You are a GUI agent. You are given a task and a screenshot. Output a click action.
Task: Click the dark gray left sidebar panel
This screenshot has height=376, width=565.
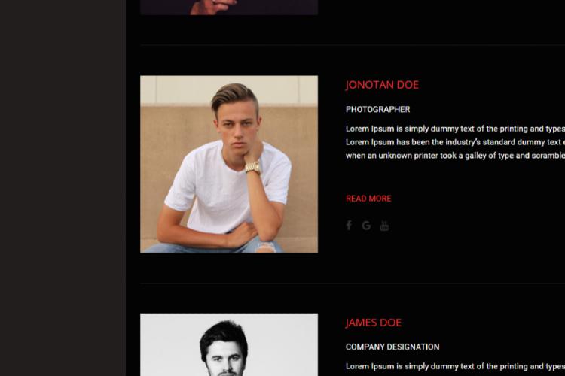point(63,188)
